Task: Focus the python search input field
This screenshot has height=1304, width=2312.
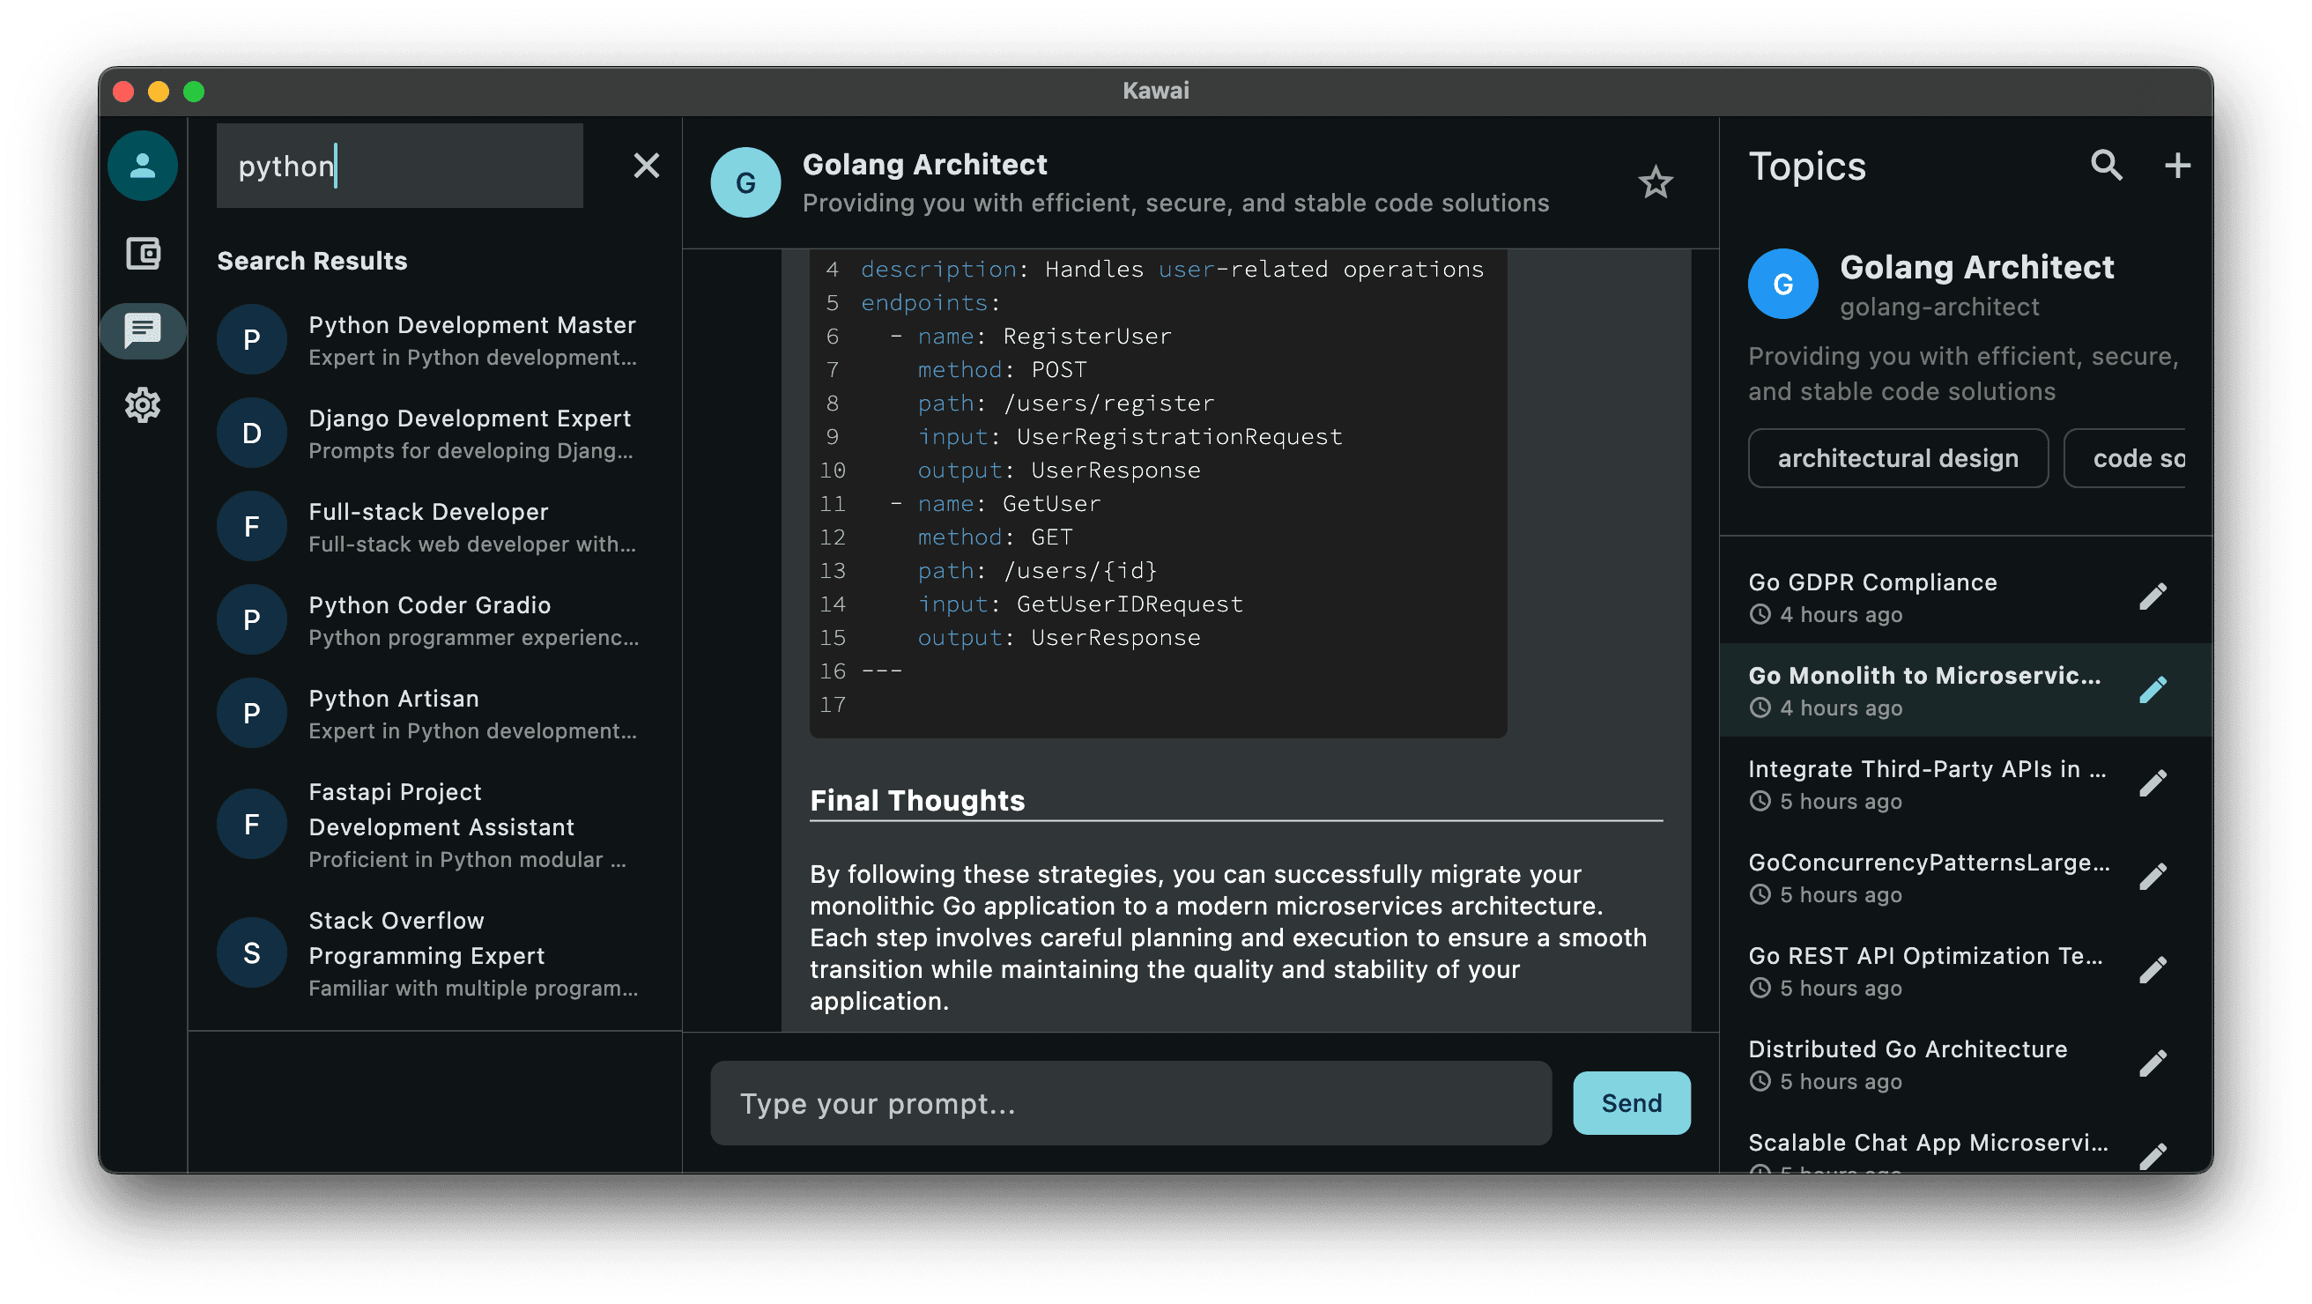Action: click(399, 165)
